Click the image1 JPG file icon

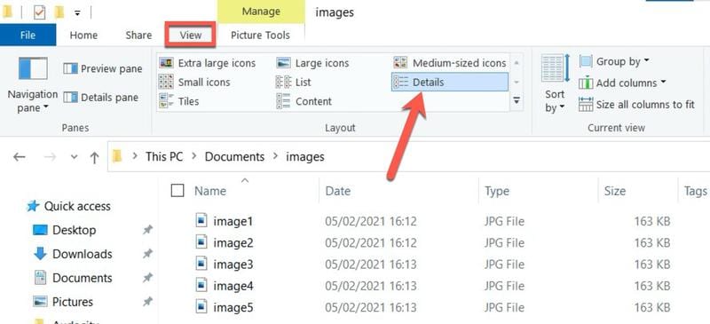[x=201, y=221]
